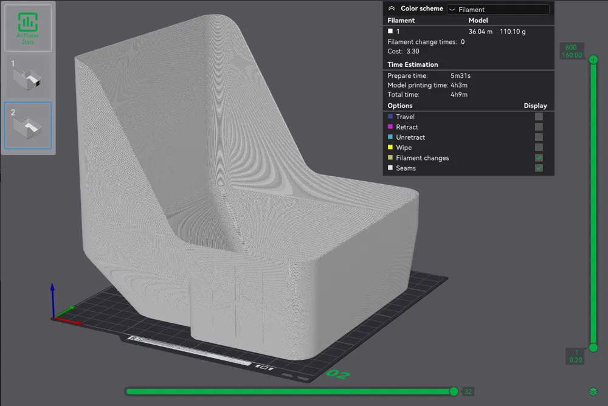Enable Unretract display checkbox
Image resolution: width=608 pixels, height=406 pixels.
point(539,137)
